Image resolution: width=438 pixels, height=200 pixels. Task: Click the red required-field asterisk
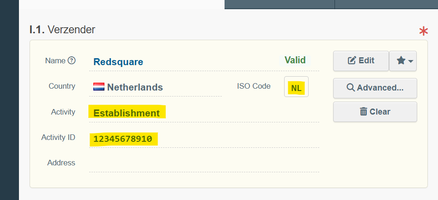click(423, 31)
